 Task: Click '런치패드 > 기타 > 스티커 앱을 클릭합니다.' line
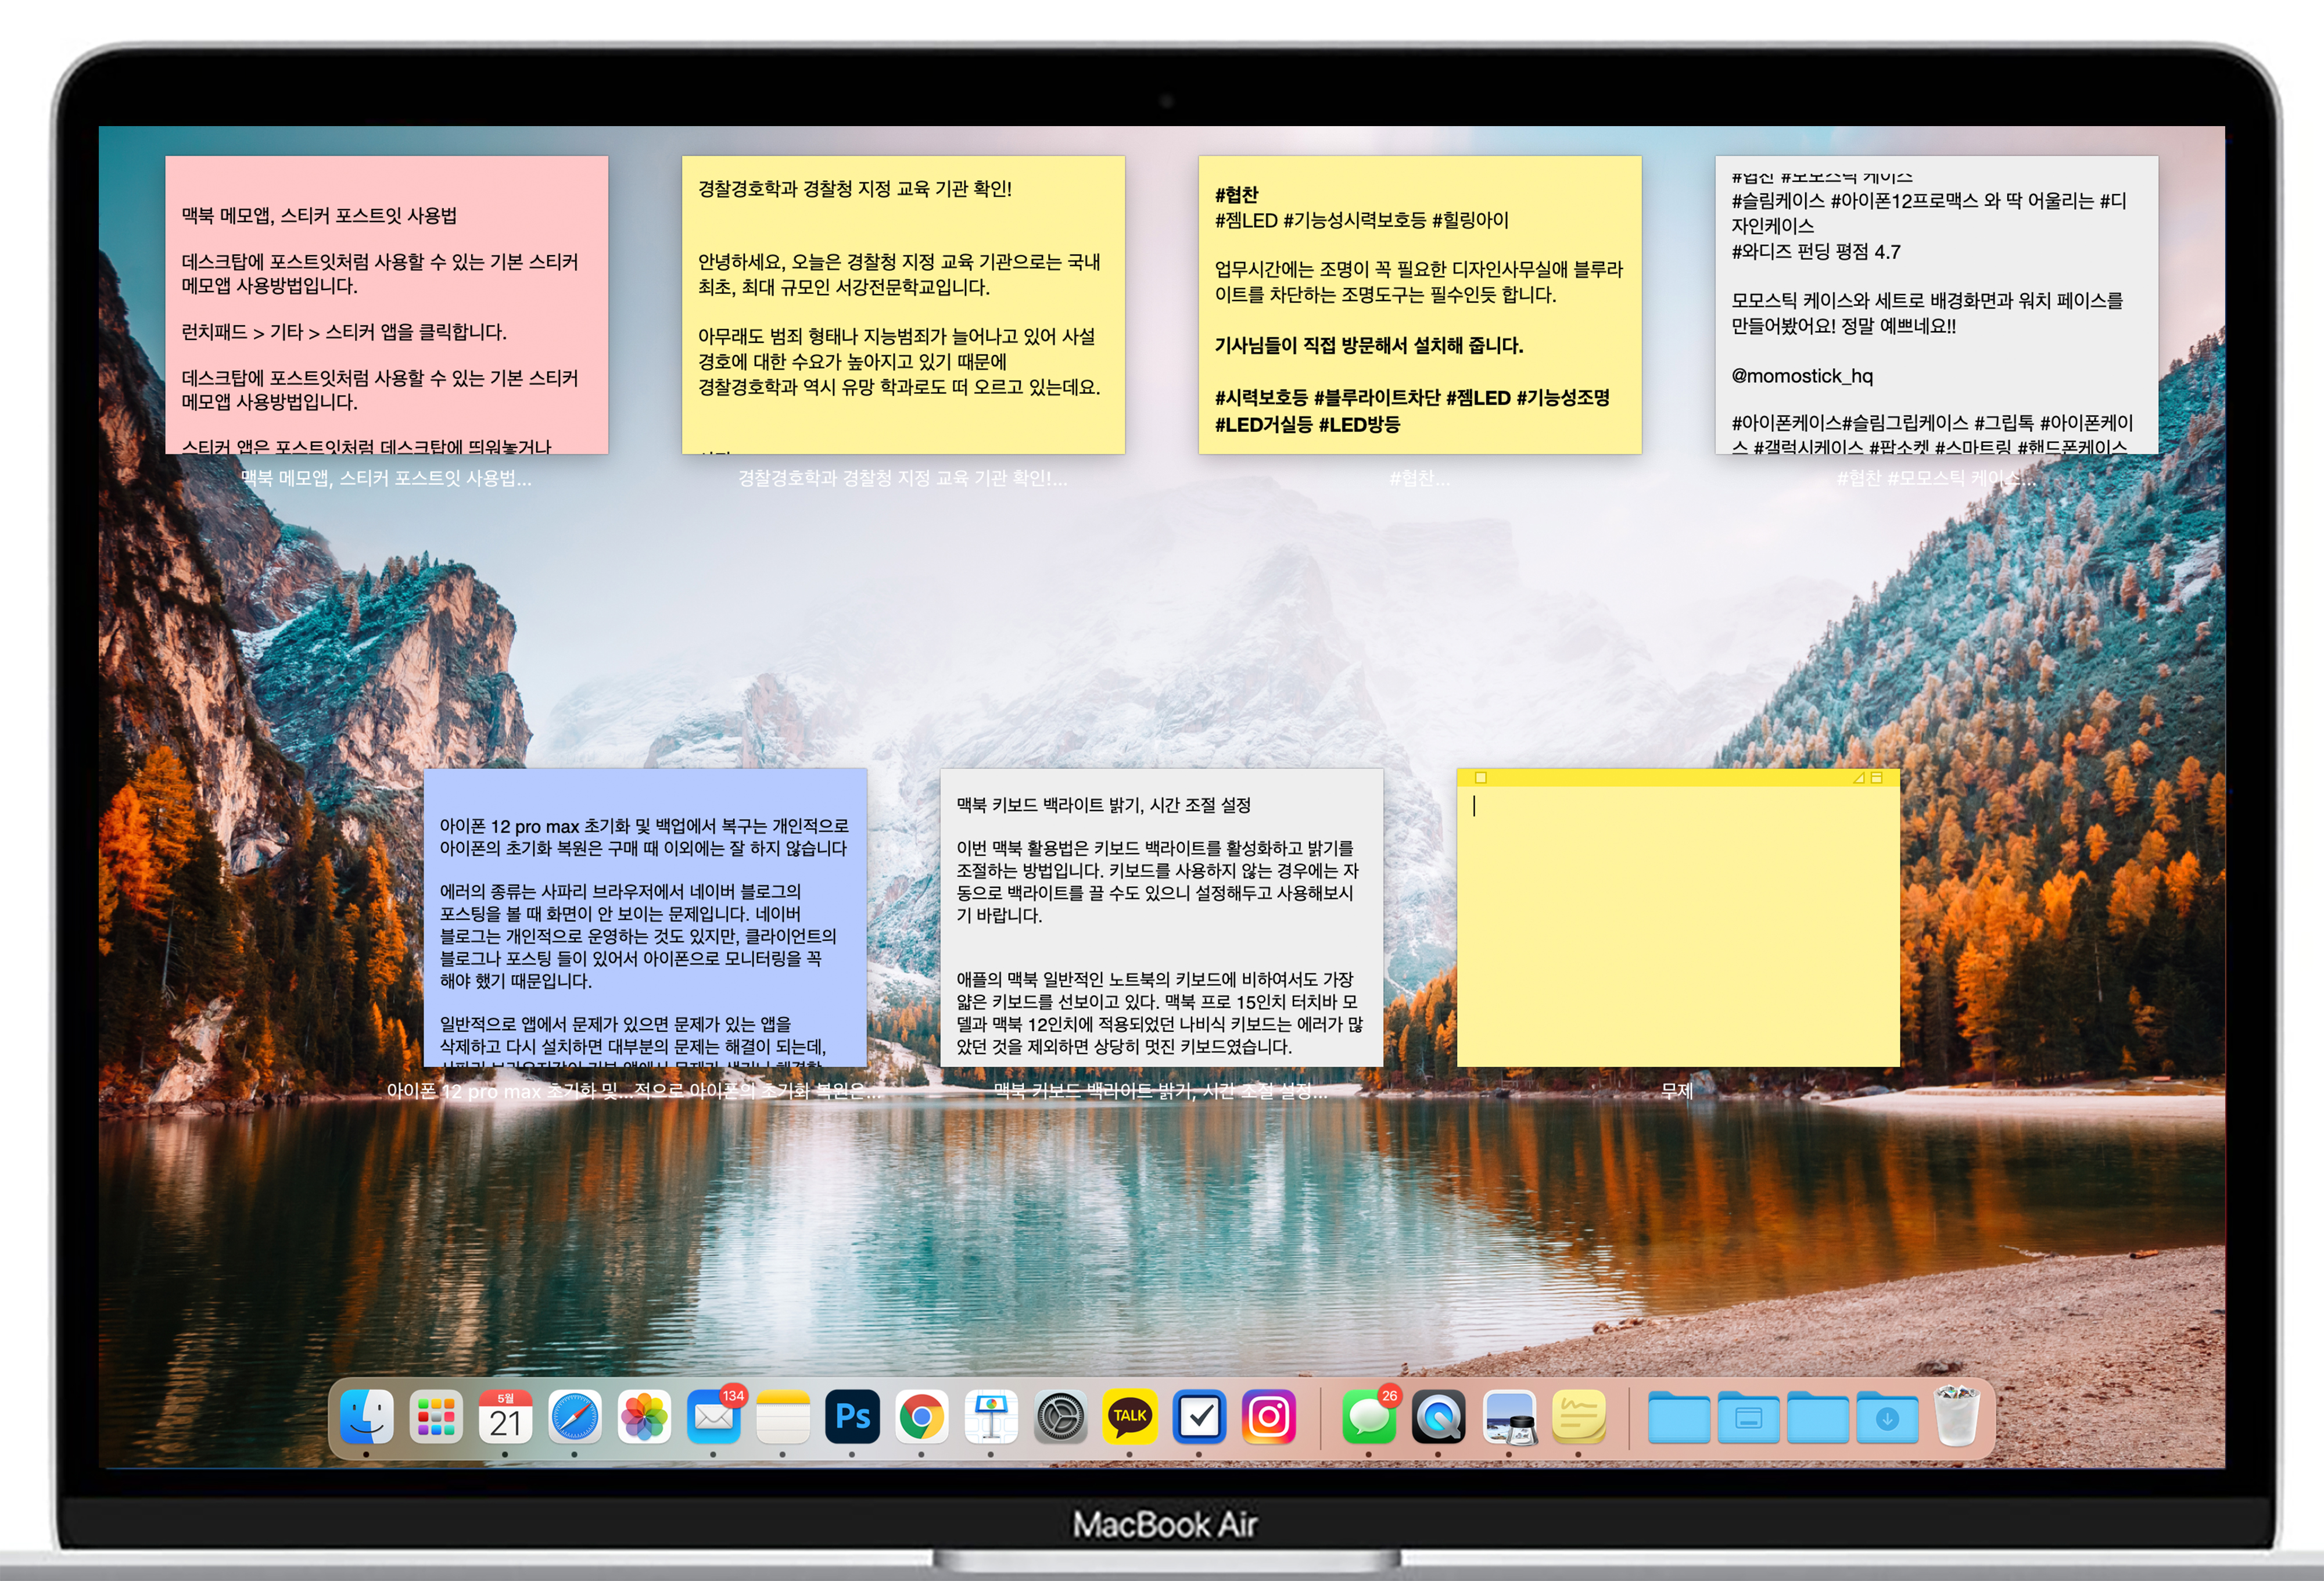pyautogui.click(x=344, y=332)
